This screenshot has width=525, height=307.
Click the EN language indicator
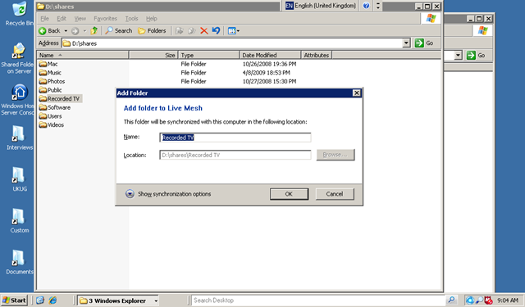pyautogui.click(x=289, y=6)
